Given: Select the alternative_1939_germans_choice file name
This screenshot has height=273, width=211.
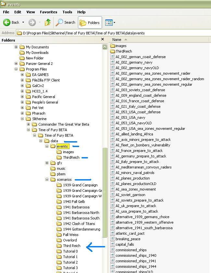Looking at the screenshot, I should [143, 217].
